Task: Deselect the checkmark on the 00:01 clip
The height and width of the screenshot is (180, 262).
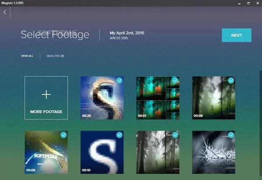Action: coord(175,80)
